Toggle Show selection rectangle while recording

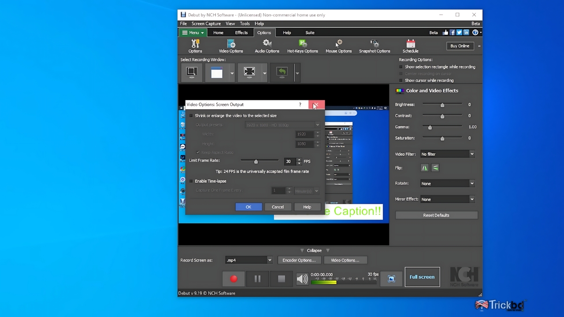coord(401,67)
